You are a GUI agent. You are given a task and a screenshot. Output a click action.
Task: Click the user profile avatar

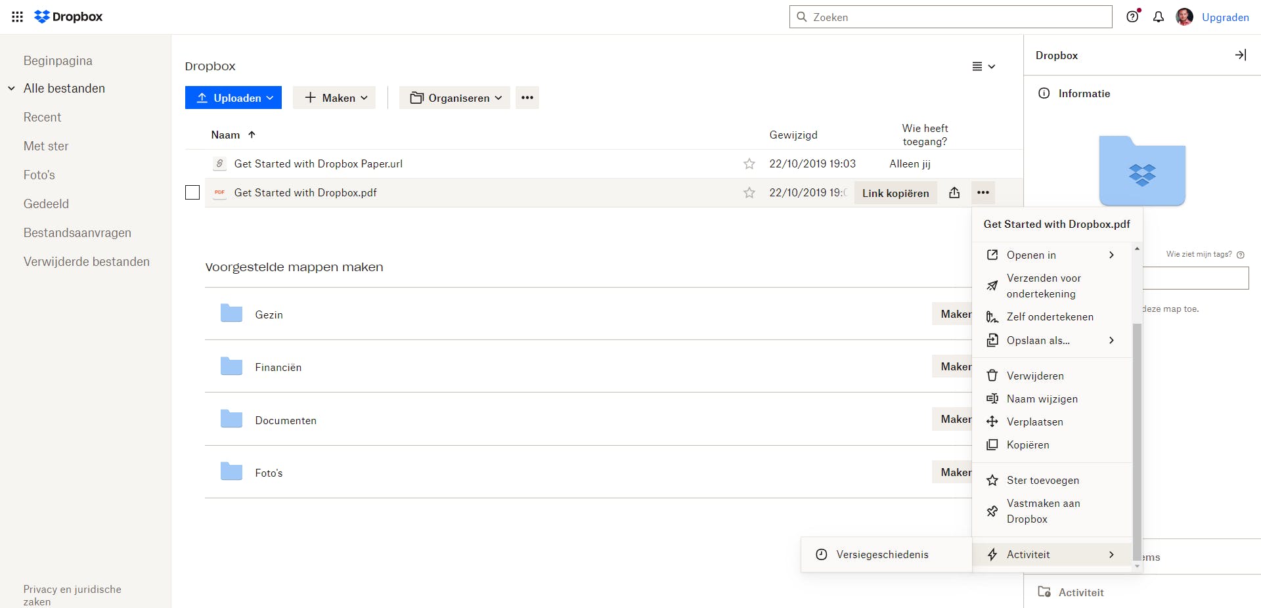(1185, 17)
